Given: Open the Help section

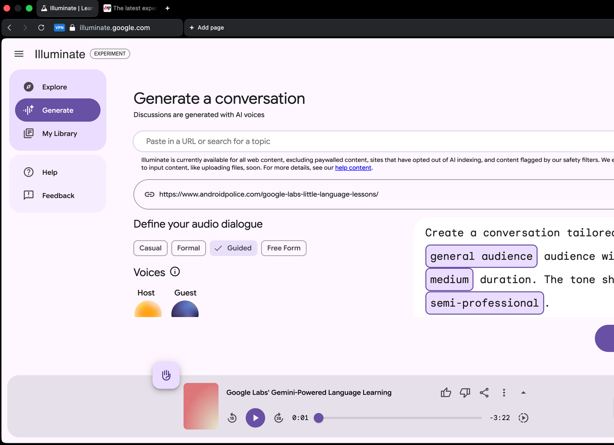Looking at the screenshot, I should pyautogui.click(x=49, y=172).
